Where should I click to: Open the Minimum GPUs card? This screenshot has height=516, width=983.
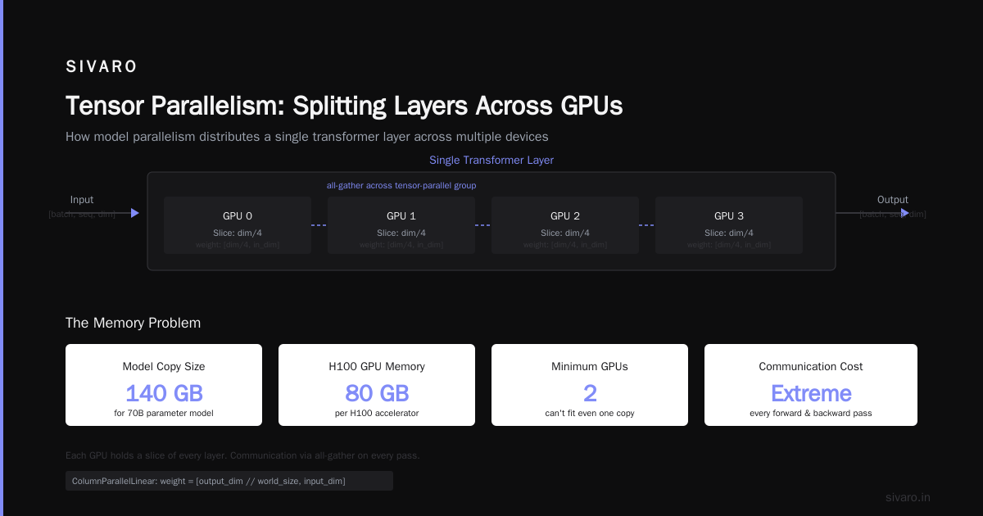590,385
